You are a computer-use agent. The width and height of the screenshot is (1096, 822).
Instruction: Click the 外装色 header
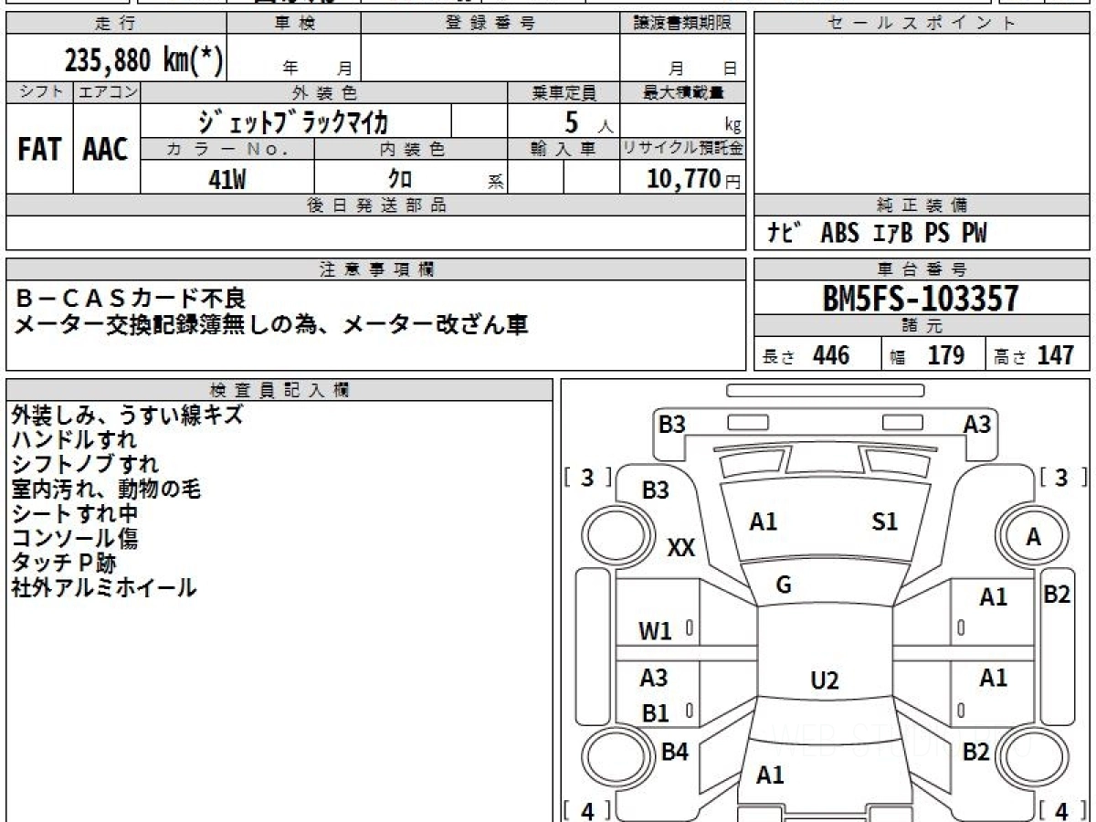324,92
